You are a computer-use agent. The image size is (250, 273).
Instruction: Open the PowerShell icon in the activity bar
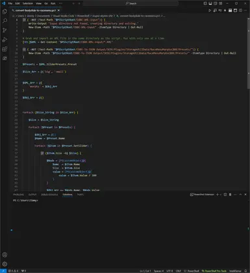tap(5, 58)
